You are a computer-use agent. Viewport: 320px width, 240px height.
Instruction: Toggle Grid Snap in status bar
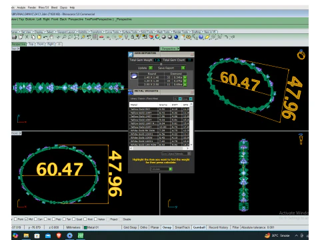(130, 227)
